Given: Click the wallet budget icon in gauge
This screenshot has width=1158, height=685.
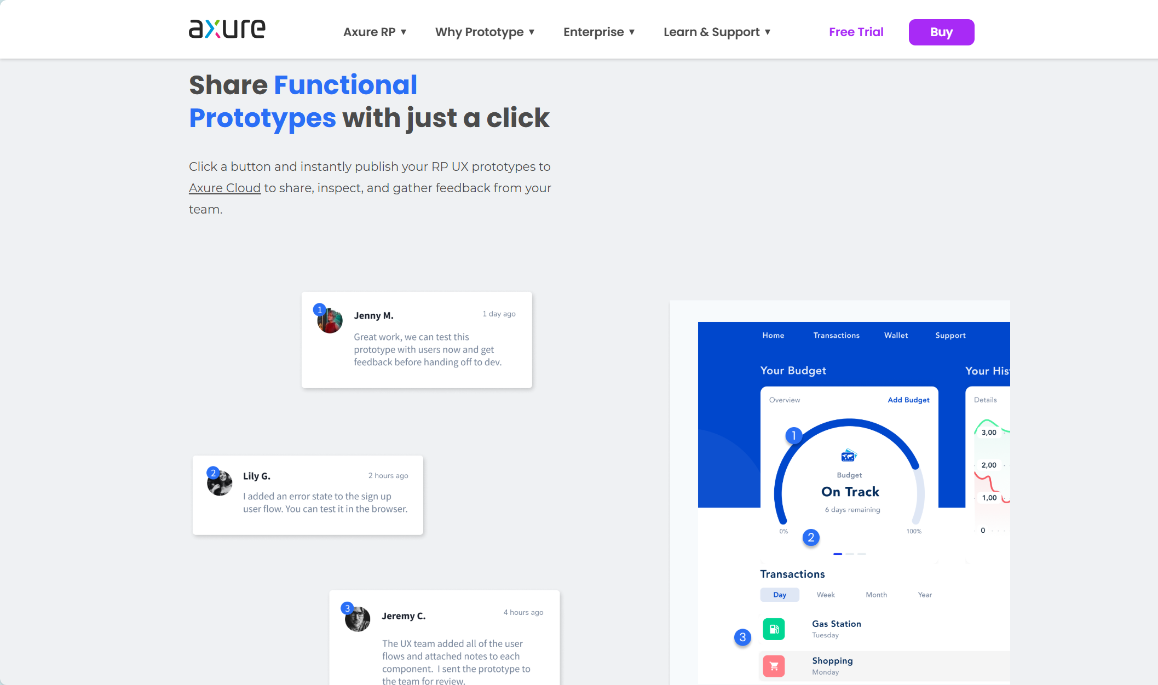Looking at the screenshot, I should click(849, 456).
